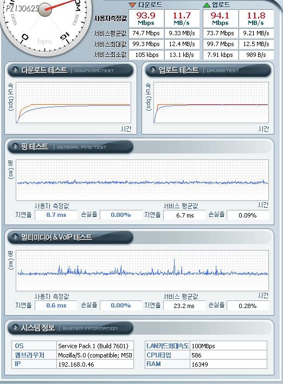Click the UPLOADTEST subtitle text
Screen dimensions: 283x384
pos(222,71)
